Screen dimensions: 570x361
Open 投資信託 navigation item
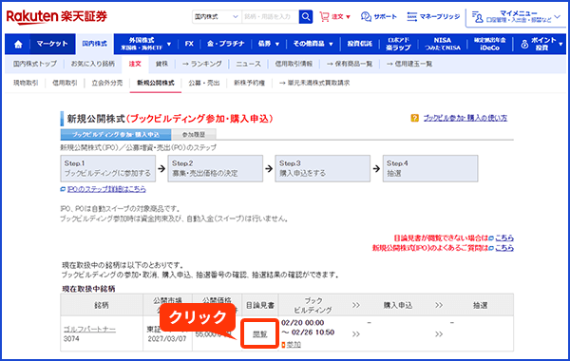pos(359,44)
